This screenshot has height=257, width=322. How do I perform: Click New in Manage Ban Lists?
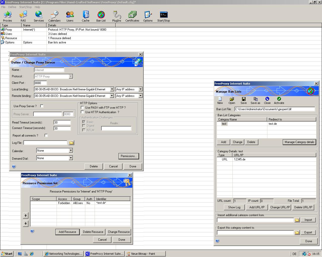(220, 101)
